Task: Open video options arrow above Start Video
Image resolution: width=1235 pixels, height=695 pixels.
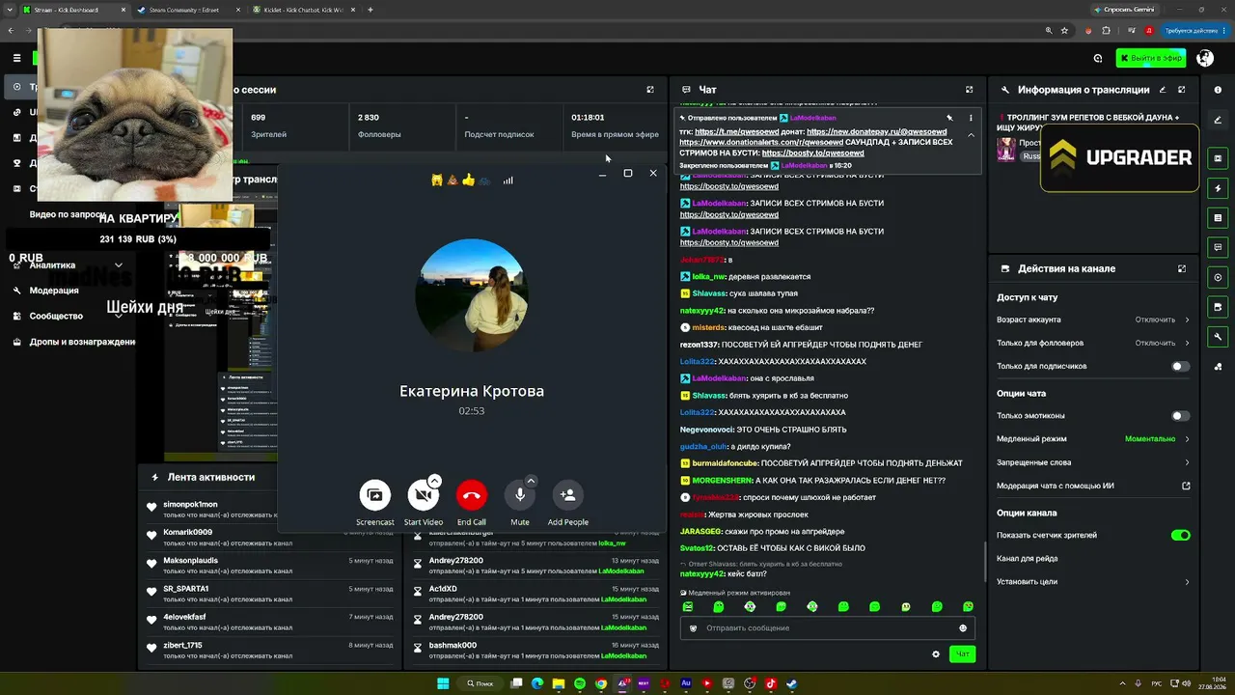Action: (x=434, y=481)
